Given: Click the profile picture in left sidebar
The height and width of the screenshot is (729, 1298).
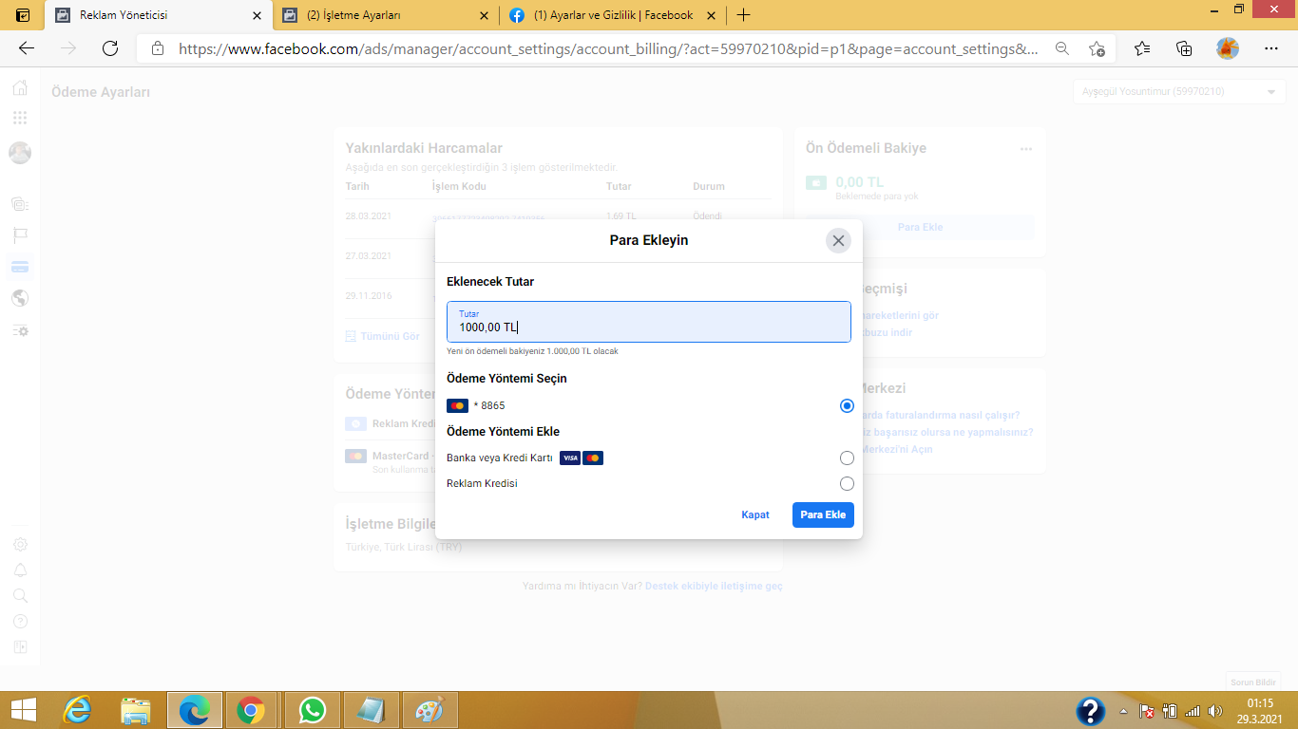Looking at the screenshot, I should coord(20,152).
